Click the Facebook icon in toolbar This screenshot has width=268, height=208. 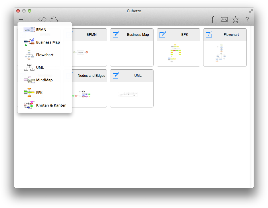(x=212, y=19)
